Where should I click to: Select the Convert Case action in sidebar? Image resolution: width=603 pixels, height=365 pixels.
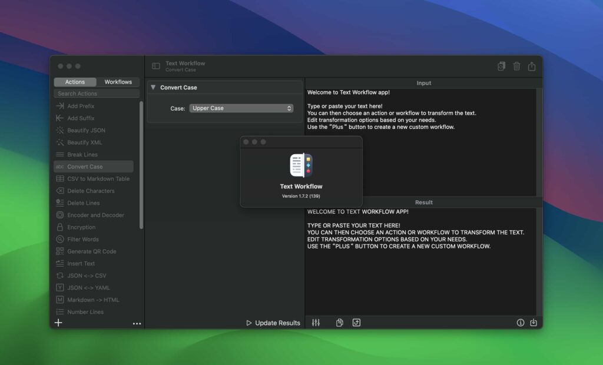point(93,167)
